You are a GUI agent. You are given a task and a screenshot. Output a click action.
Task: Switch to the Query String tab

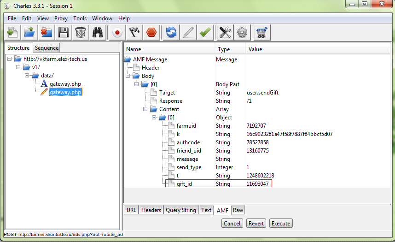(x=181, y=210)
